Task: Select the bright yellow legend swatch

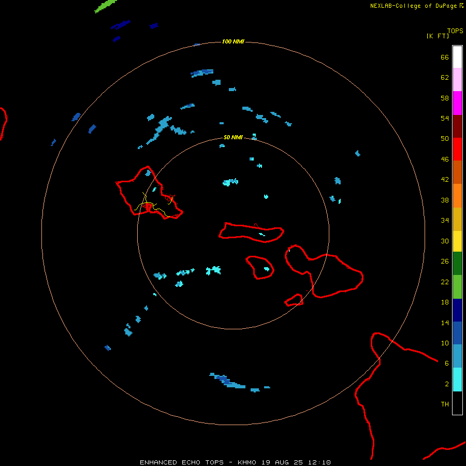Action: click(x=457, y=241)
